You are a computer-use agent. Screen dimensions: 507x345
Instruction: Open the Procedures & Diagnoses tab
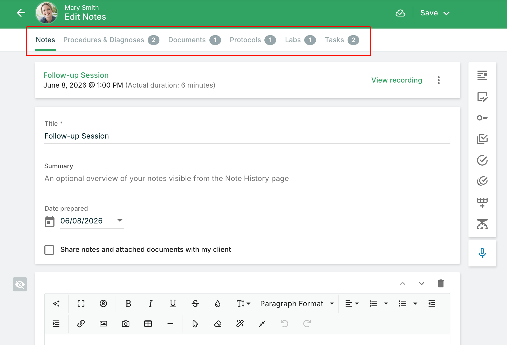[111, 40]
